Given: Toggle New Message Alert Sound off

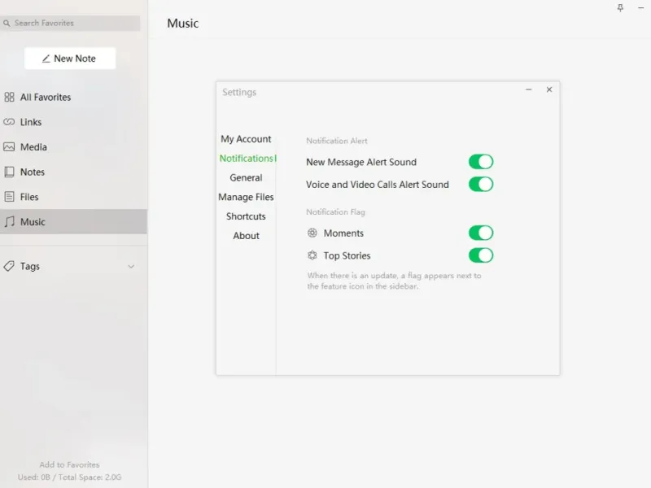Looking at the screenshot, I should (x=481, y=162).
